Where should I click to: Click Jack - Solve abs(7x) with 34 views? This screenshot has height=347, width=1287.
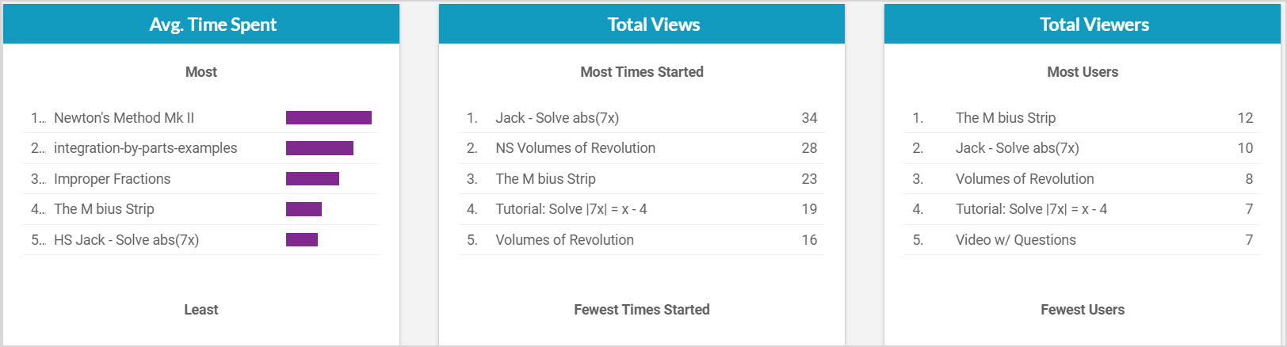[556, 118]
